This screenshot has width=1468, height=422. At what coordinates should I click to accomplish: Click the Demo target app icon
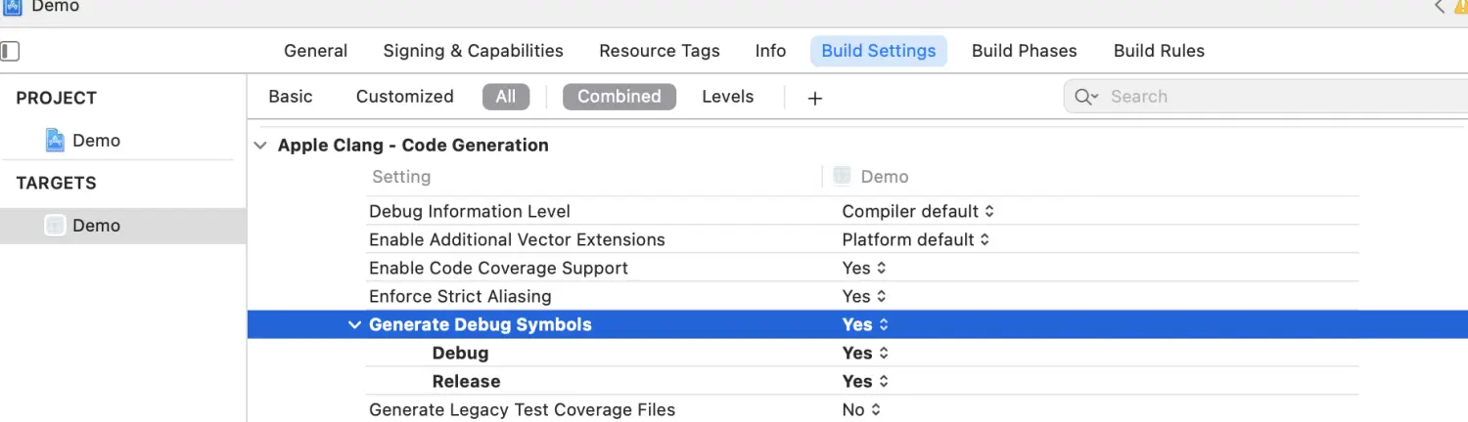[x=55, y=225]
